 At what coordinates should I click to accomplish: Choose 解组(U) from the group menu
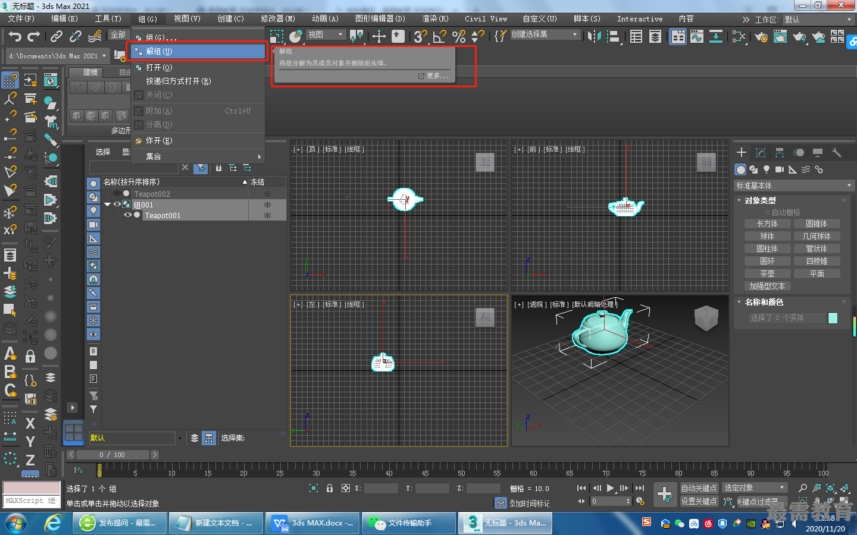(x=198, y=51)
